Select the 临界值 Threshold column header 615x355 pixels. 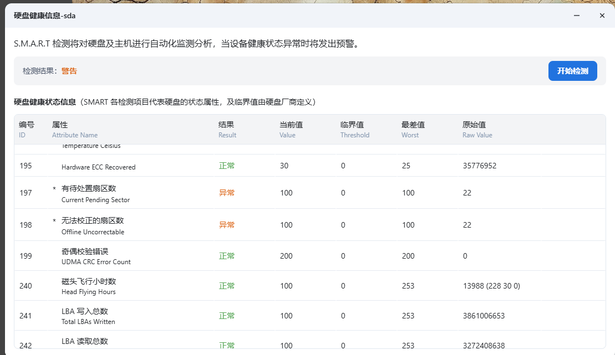(x=354, y=130)
